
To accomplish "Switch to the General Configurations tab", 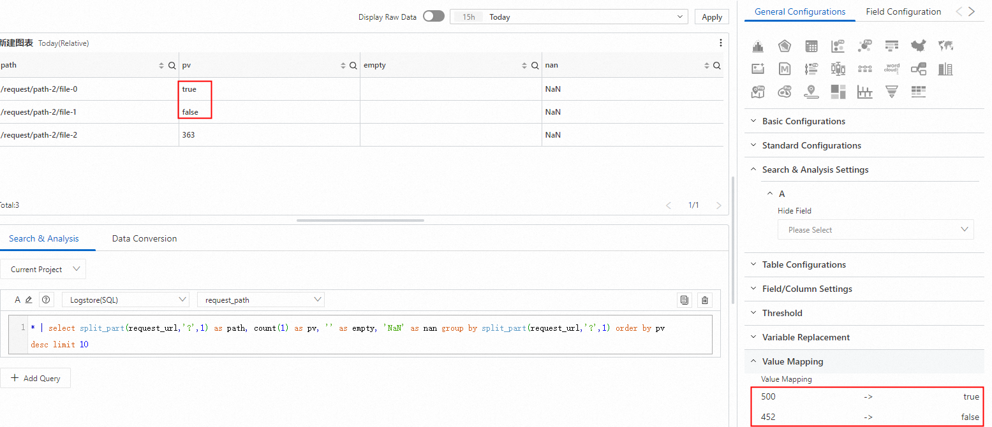I will click(x=800, y=11).
